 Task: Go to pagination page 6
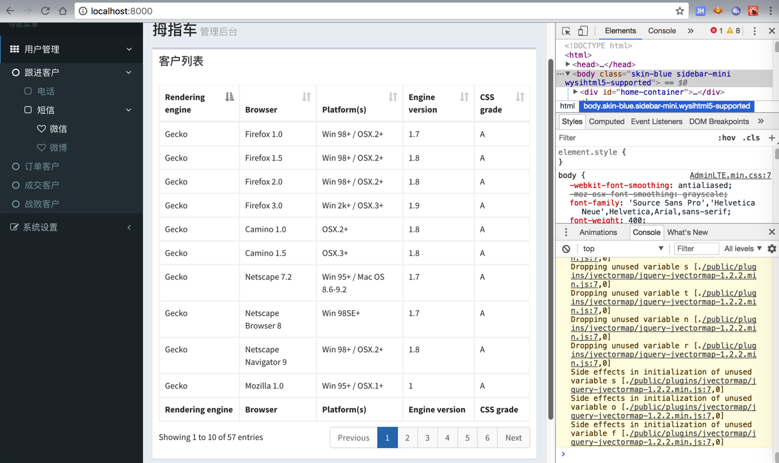tap(487, 437)
